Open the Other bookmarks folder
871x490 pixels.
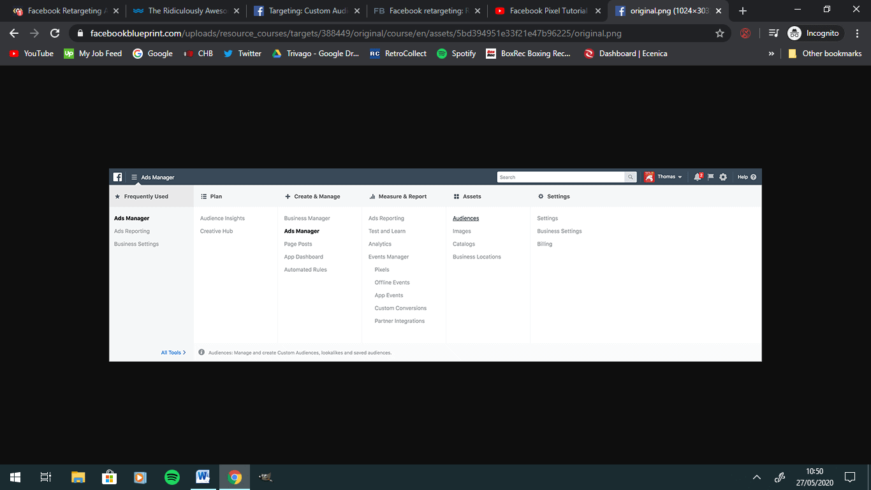click(x=825, y=54)
